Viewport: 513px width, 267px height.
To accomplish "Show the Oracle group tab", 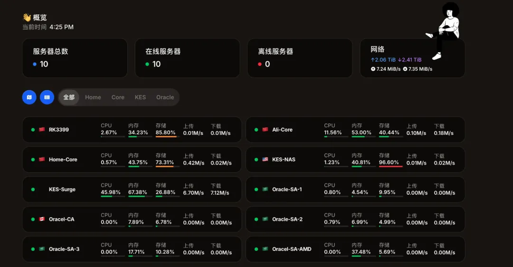I will coord(165,97).
